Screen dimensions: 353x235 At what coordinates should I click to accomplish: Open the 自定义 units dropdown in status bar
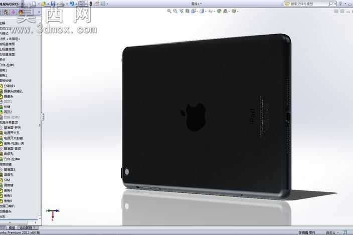(332, 232)
